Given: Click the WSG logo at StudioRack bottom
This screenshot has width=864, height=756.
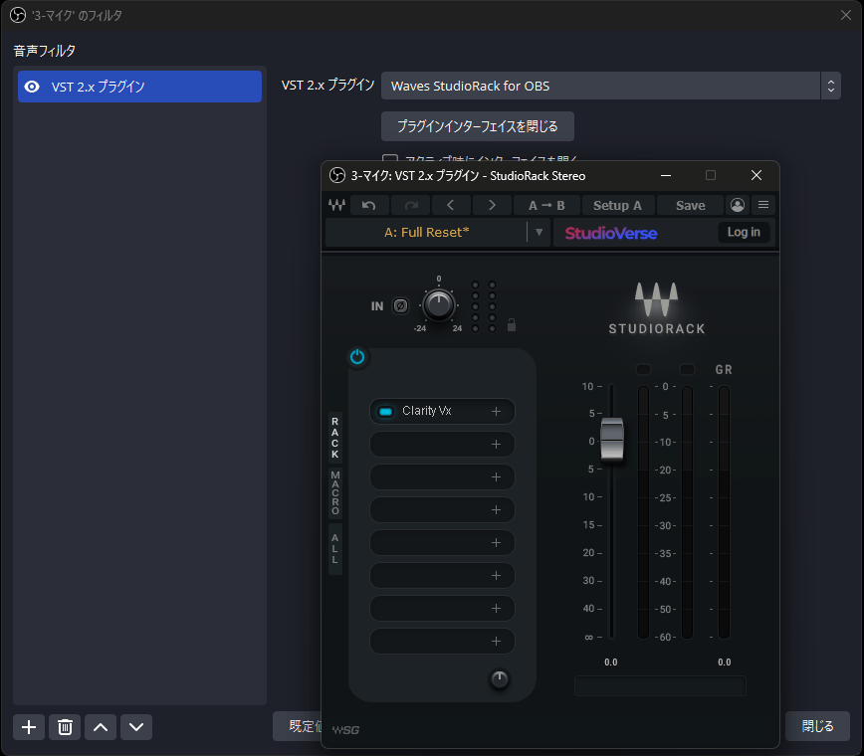Looking at the screenshot, I should tap(345, 730).
